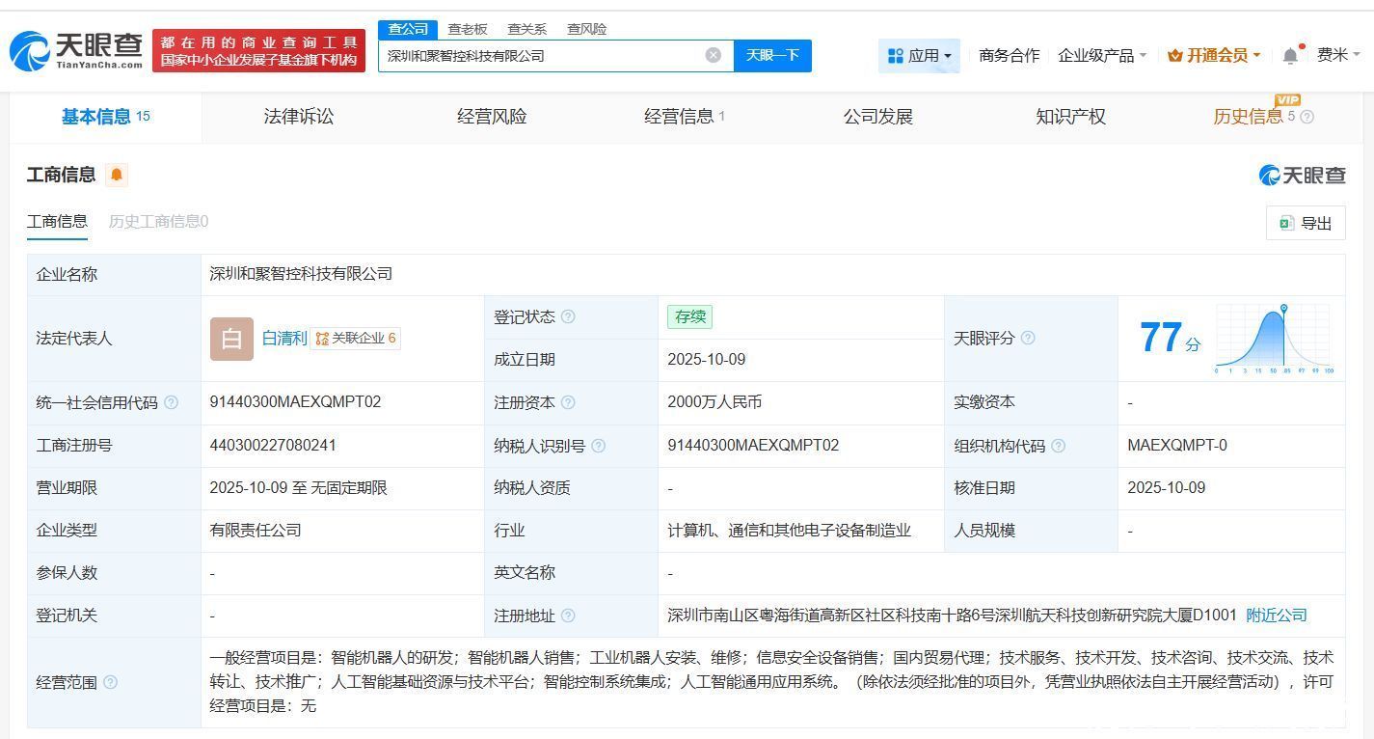Image resolution: width=1374 pixels, height=739 pixels.
Task: Click the orange alert bell beside 工商信息
Action: pyautogui.click(x=117, y=175)
